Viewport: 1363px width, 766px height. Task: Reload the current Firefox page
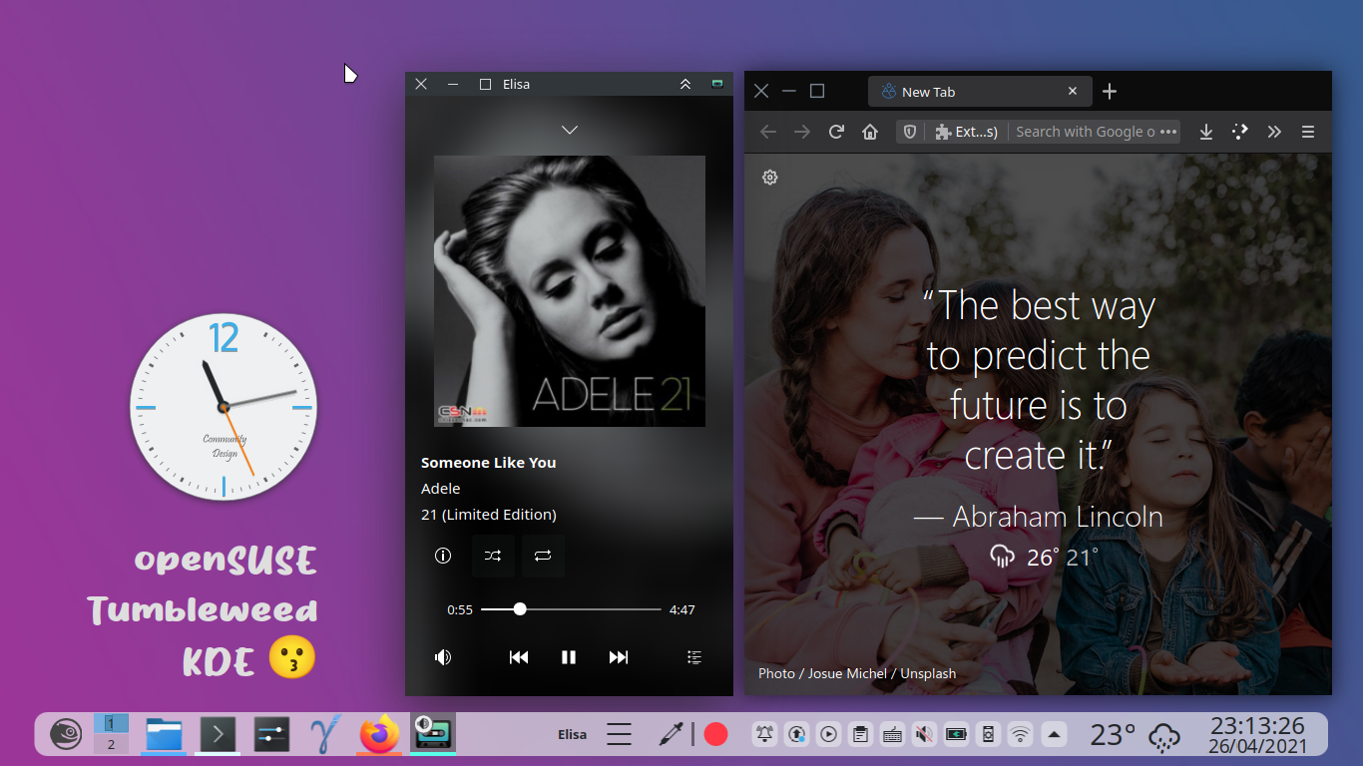point(837,132)
